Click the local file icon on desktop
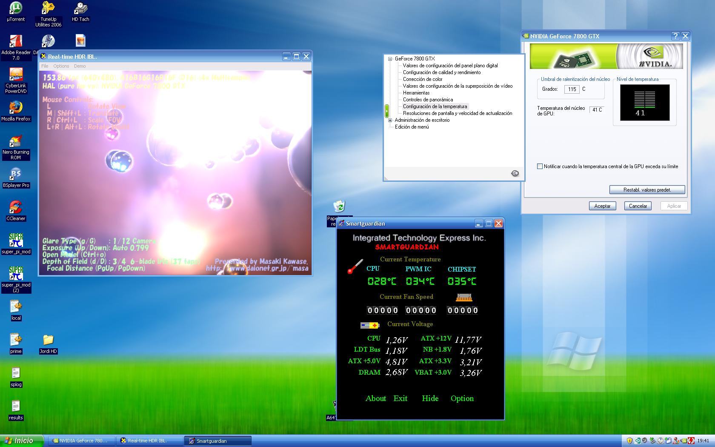 click(x=16, y=310)
